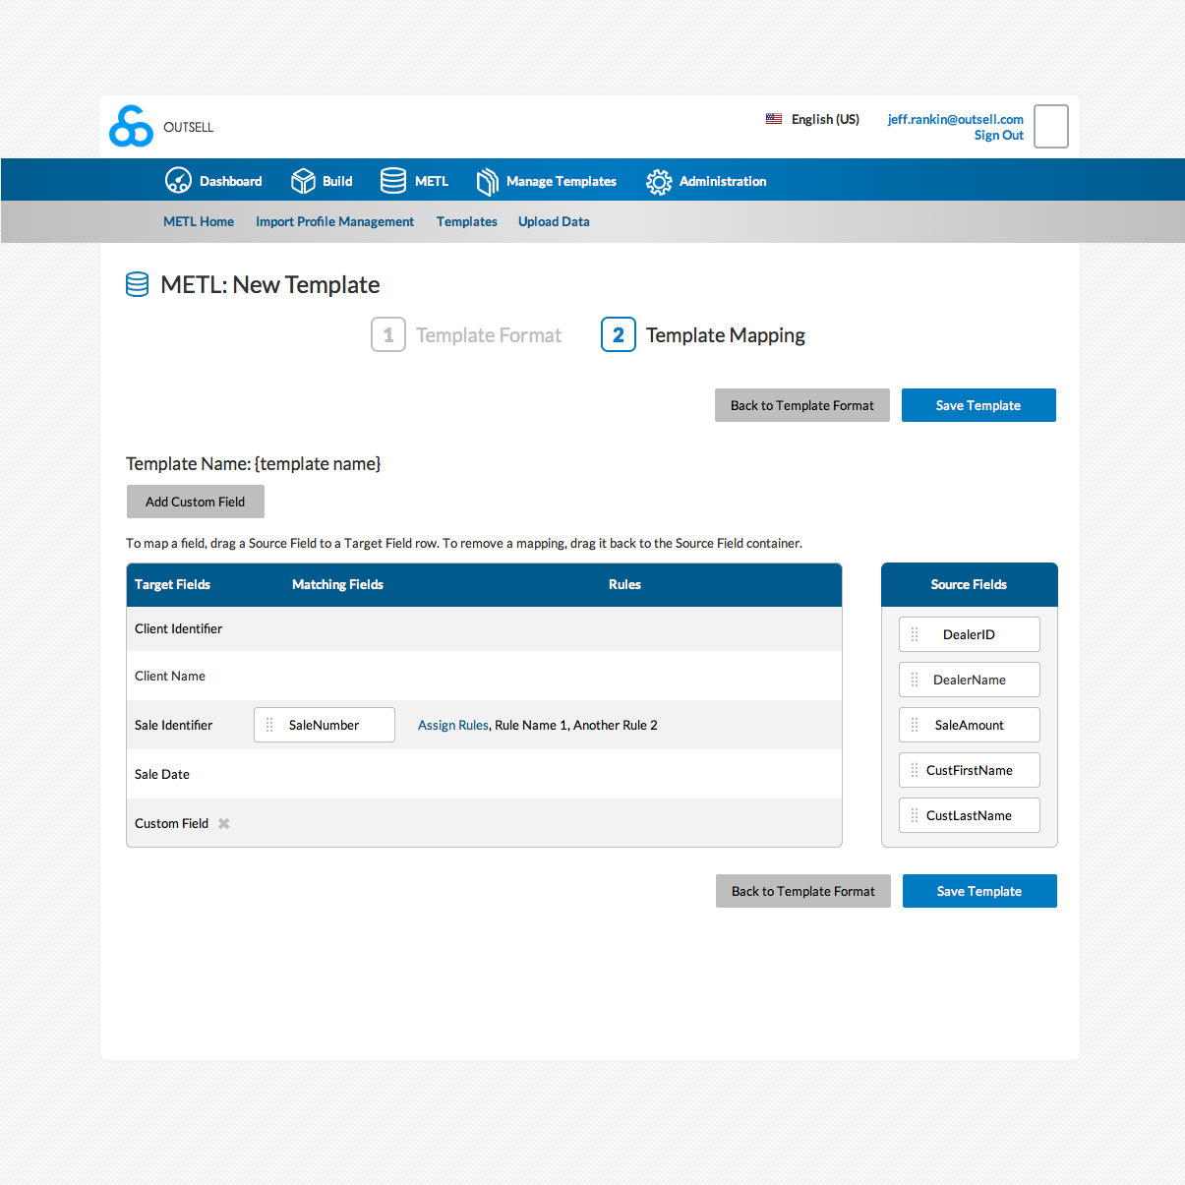
Task: Click the Outsell cloud logo
Action: [x=131, y=127]
